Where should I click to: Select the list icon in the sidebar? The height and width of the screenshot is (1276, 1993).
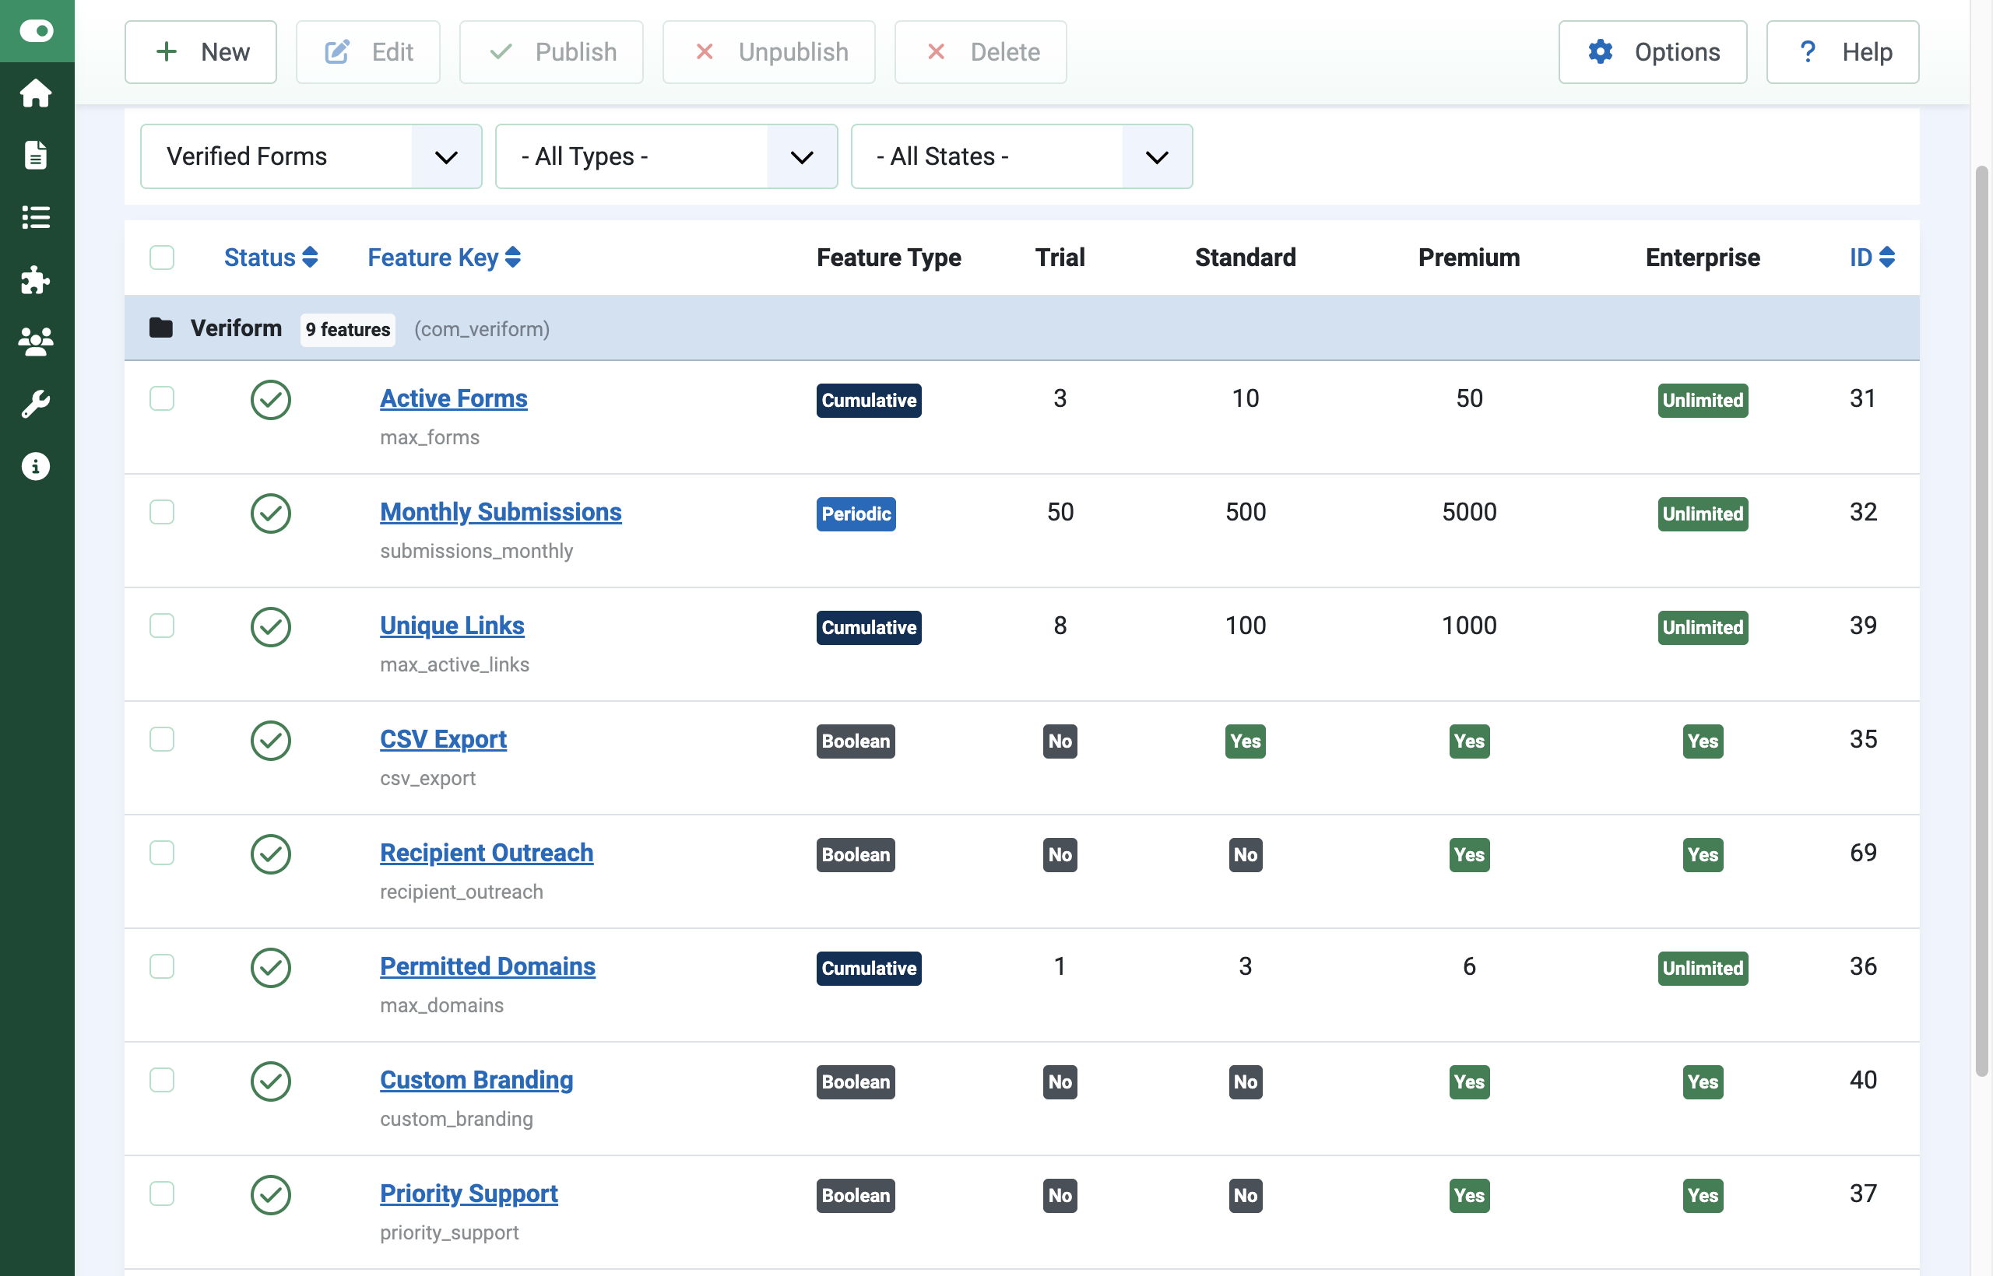pyautogui.click(x=37, y=217)
